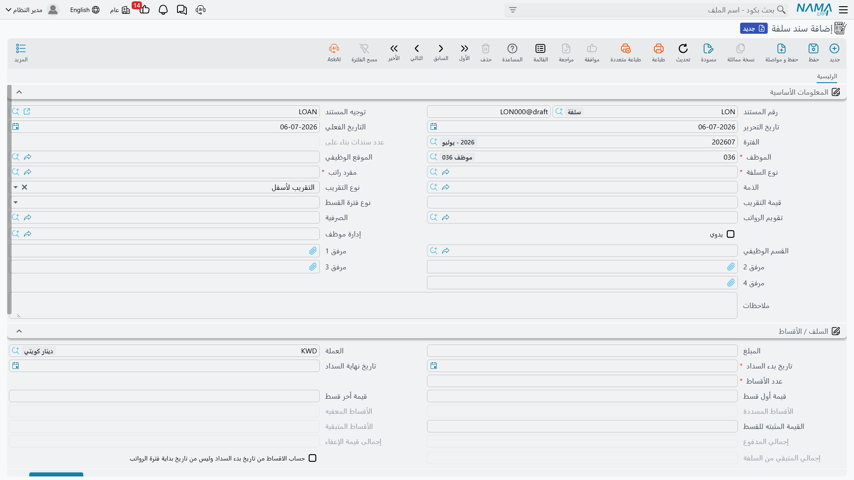This screenshot has width=854, height=480.
Task: Click the حفظ و مواصله button
Action: click(x=781, y=52)
